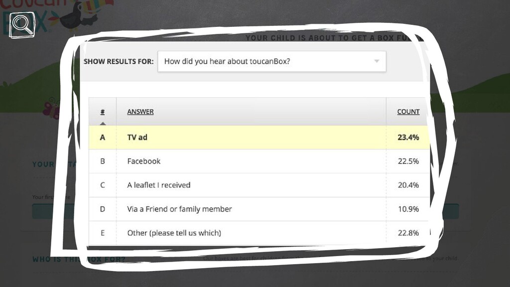This screenshot has width=510, height=287.
Task: Click the 23.4% count value
Action: click(x=408, y=138)
